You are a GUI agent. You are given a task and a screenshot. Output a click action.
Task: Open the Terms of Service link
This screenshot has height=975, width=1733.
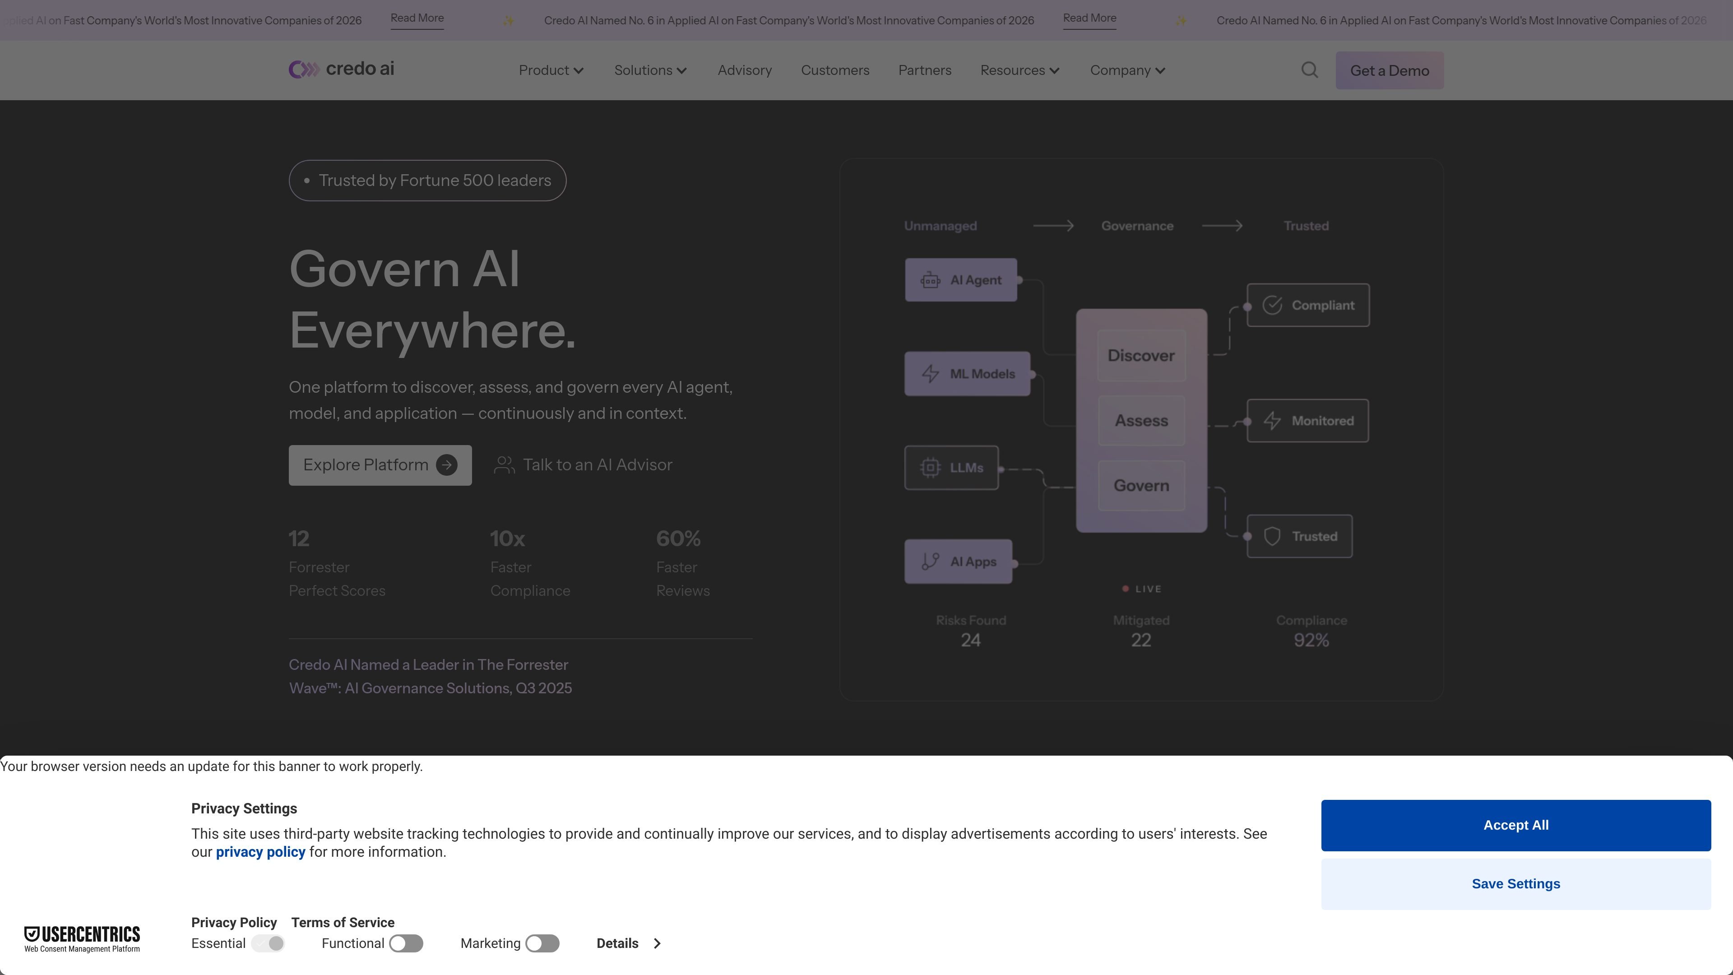tap(343, 923)
